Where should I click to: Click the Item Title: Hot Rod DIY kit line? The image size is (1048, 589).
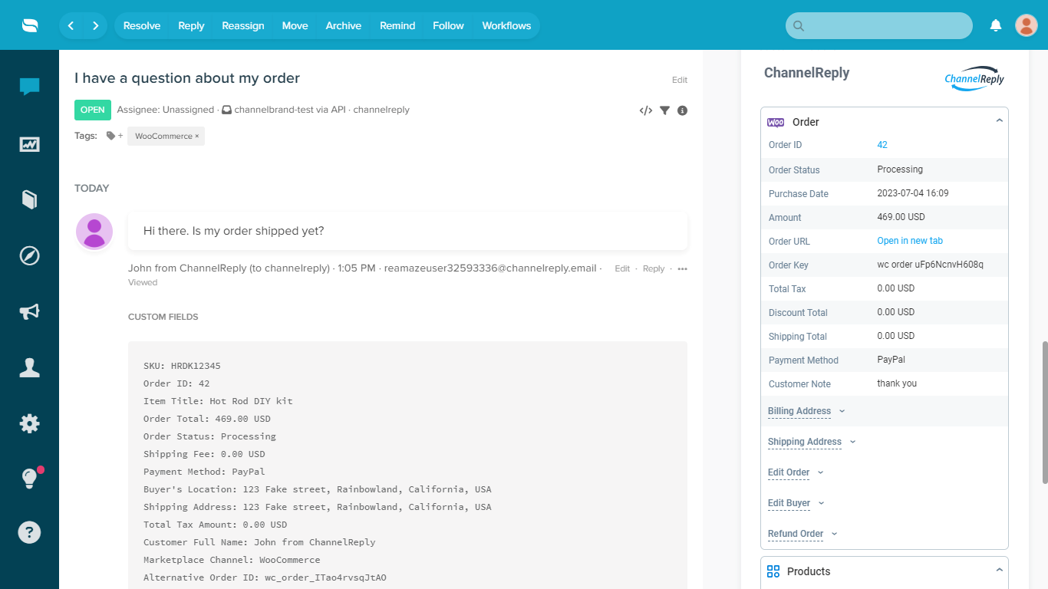click(218, 401)
